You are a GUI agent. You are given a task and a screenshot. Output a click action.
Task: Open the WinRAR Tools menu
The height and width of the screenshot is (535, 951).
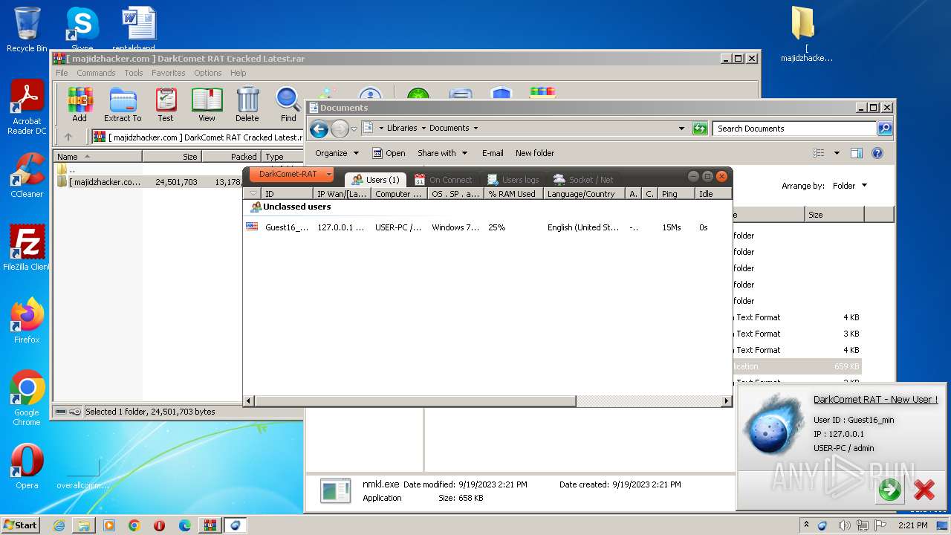(134, 73)
